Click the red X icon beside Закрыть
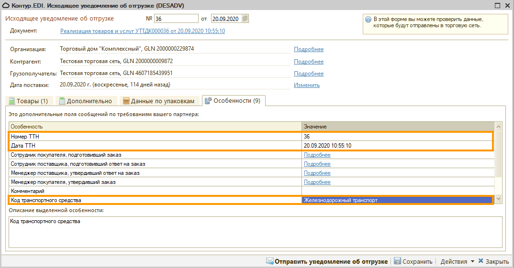This screenshot has height=268, width=514. [x=480, y=261]
